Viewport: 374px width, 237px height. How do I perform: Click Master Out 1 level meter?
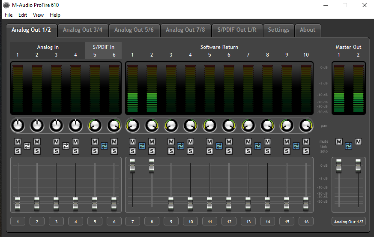coord(339,88)
